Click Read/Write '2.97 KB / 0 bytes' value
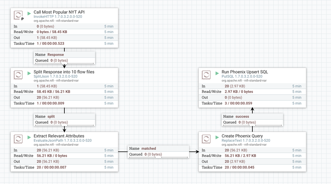 point(239,92)
